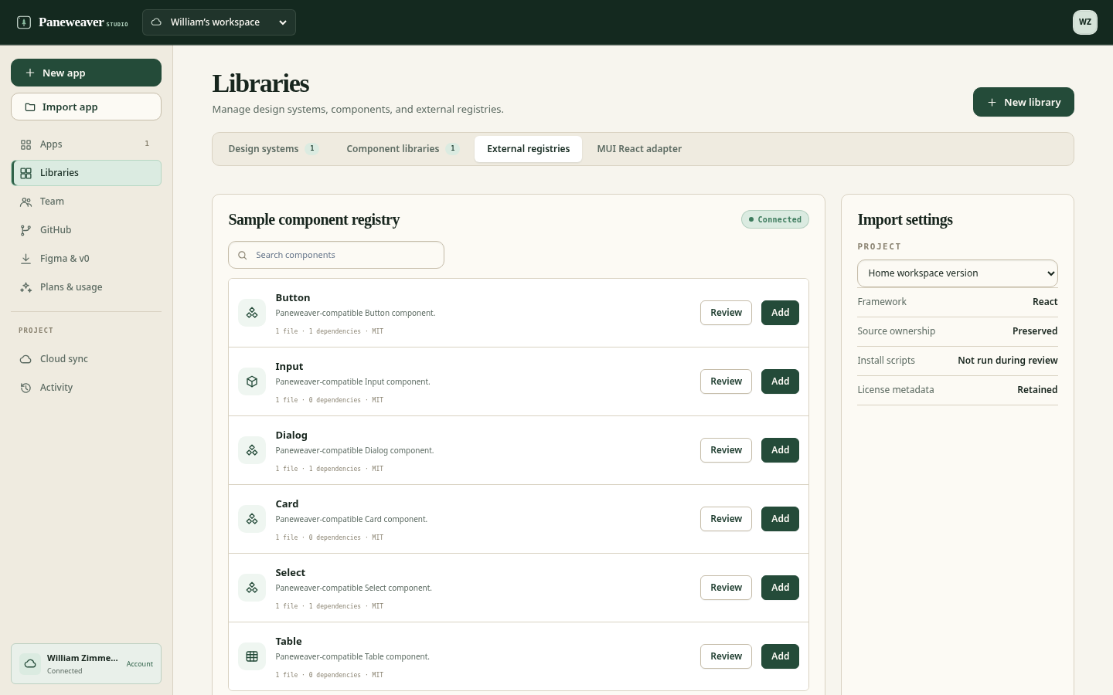Click the Connected status badge
Image resolution: width=1113 pixels, height=695 pixels.
tap(775, 219)
